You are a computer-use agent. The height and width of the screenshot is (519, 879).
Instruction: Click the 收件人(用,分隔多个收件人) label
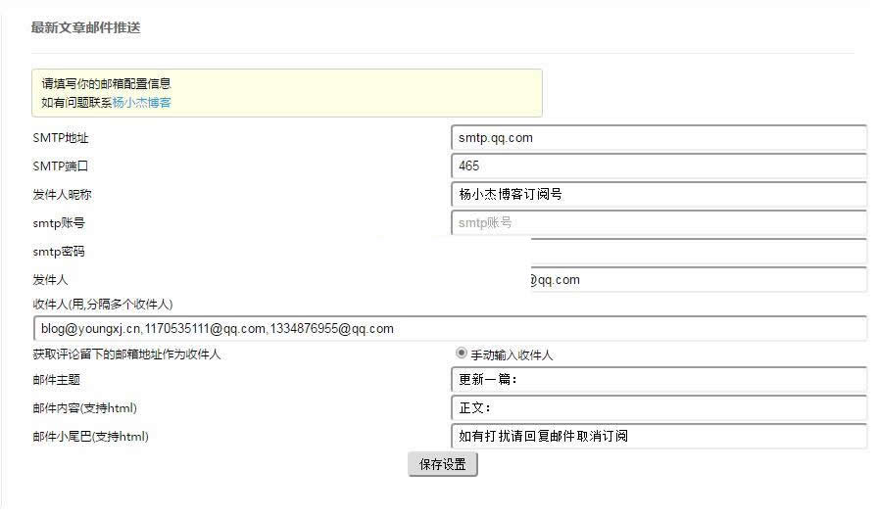(103, 305)
